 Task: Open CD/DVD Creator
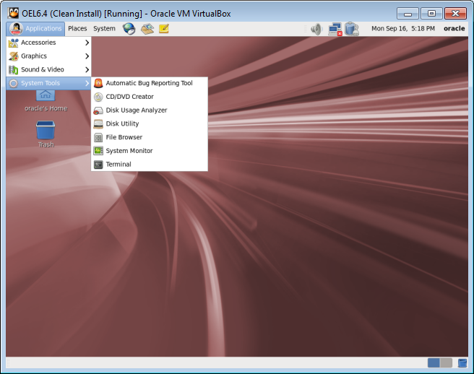point(150,97)
